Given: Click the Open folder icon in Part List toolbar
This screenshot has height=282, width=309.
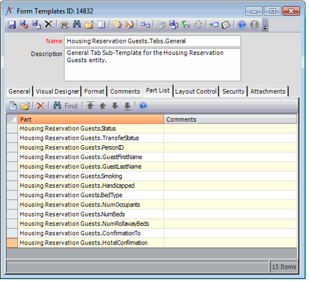Looking at the screenshot, I should 25,106.
